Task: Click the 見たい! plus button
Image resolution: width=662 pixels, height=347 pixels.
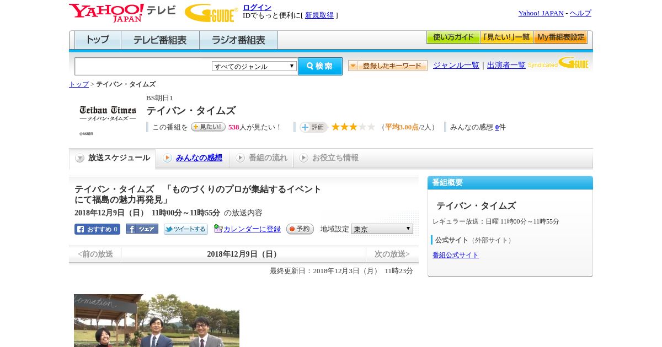Action: (208, 127)
